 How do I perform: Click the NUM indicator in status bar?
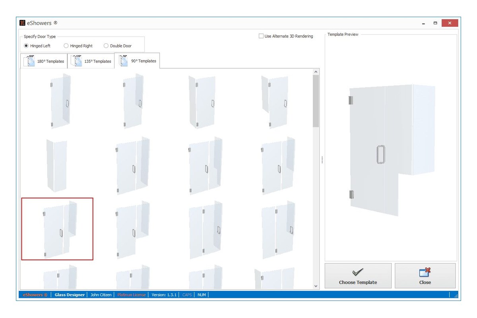[x=202, y=295]
